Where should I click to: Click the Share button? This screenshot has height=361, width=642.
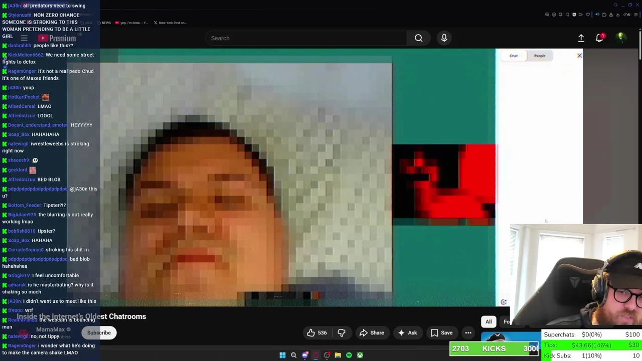point(372,333)
